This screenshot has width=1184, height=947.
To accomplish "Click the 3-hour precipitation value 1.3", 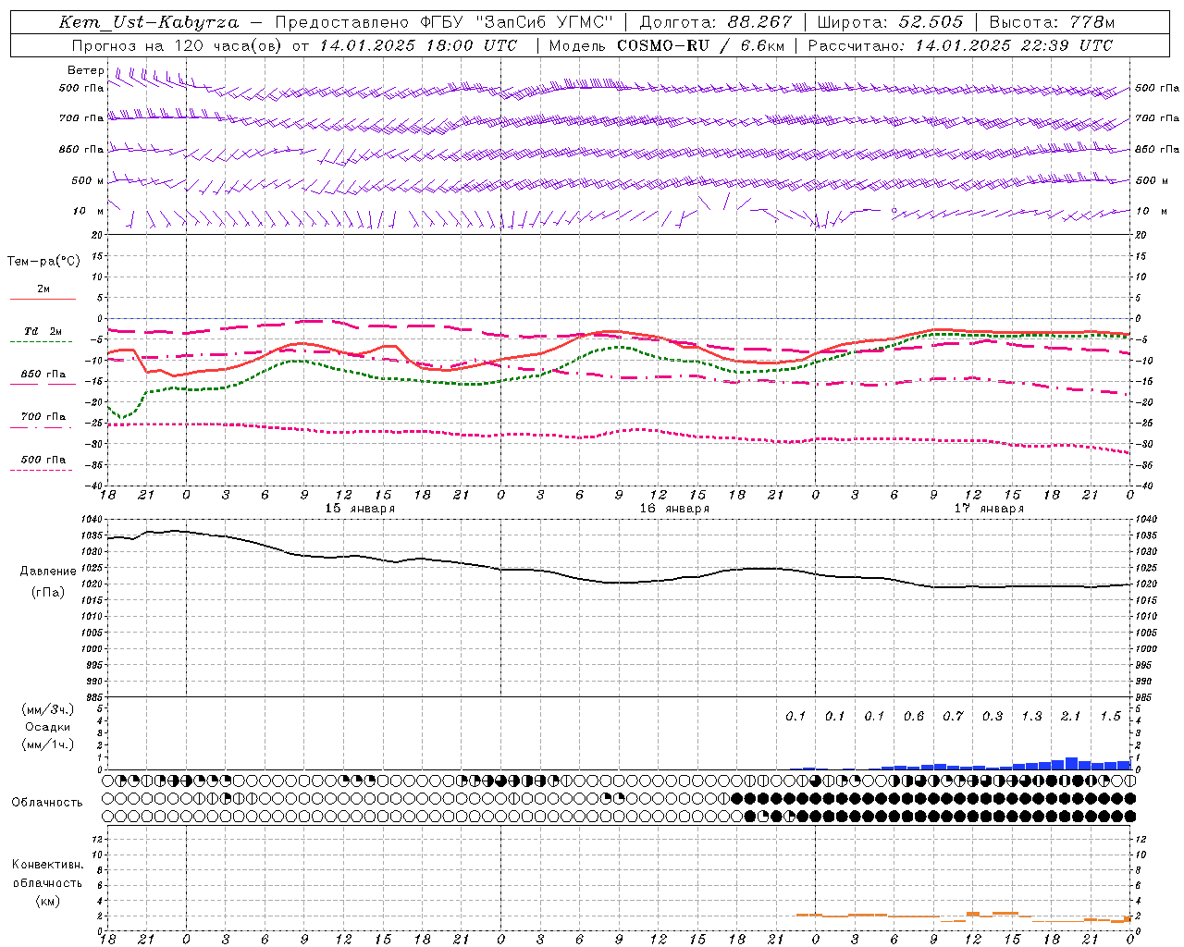I will coord(1031,716).
